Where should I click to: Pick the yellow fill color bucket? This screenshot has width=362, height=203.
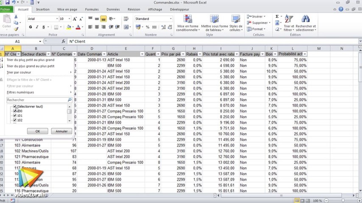click(68, 27)
